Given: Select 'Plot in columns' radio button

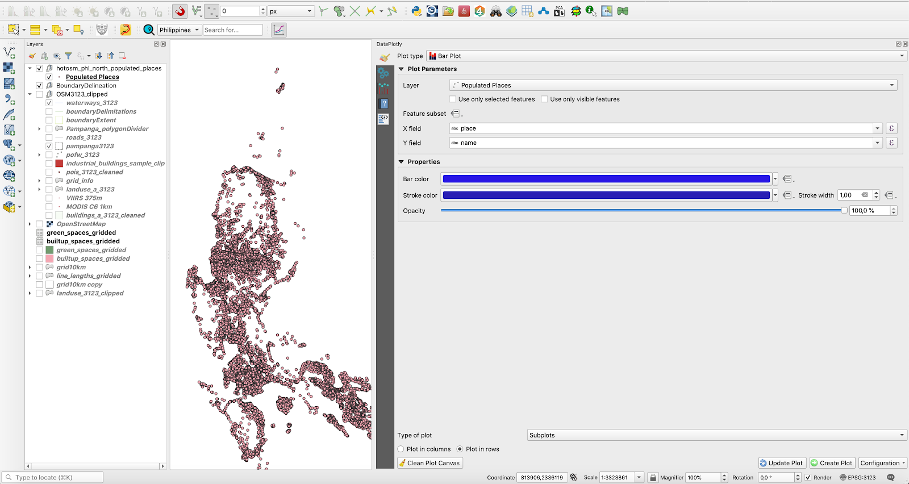Looking at the screenshot, I should pos(401,449).
